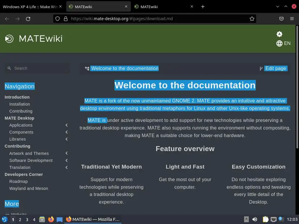Open the Installation page in sidebar
This screenshot has height=224, width=299.
coord(20,104)
